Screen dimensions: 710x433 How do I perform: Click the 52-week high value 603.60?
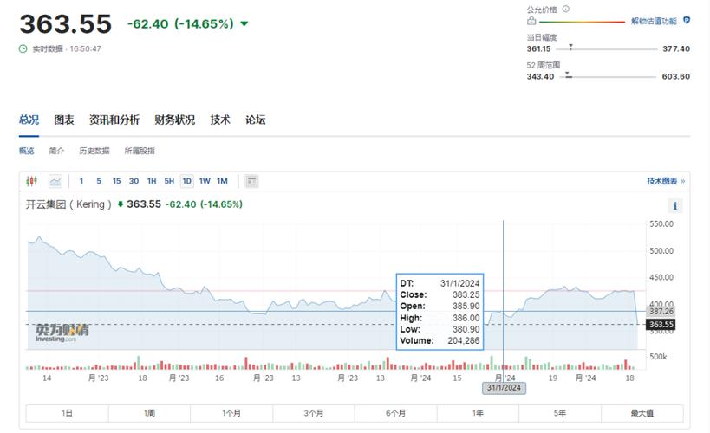tap(675, 76)
